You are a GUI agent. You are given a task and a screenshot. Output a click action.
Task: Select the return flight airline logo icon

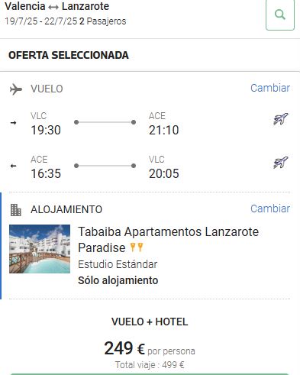tap(280, 163)
